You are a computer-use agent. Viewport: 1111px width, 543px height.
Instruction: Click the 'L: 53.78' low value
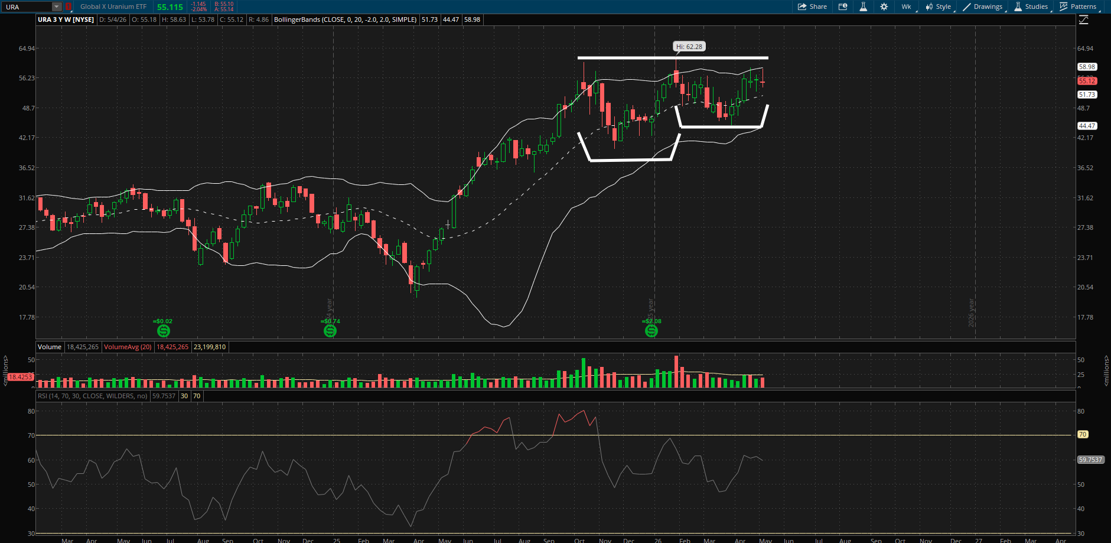[x=203, y=19]
